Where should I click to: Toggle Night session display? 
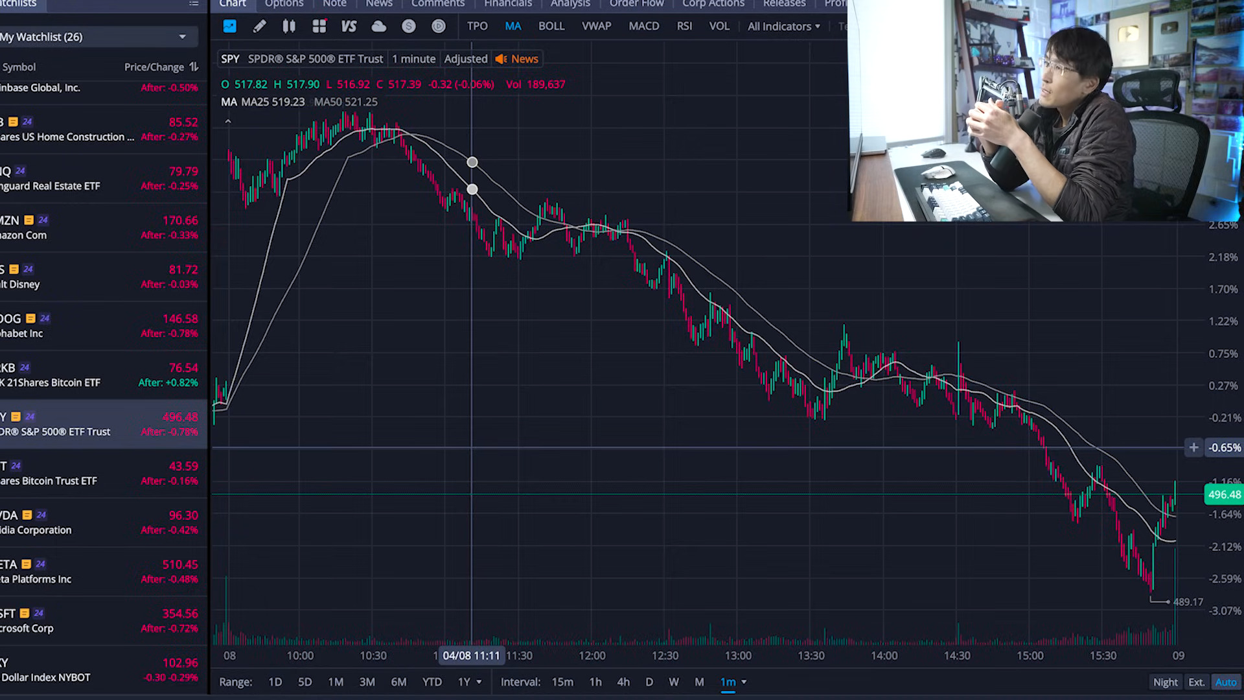pos(1165,682)
